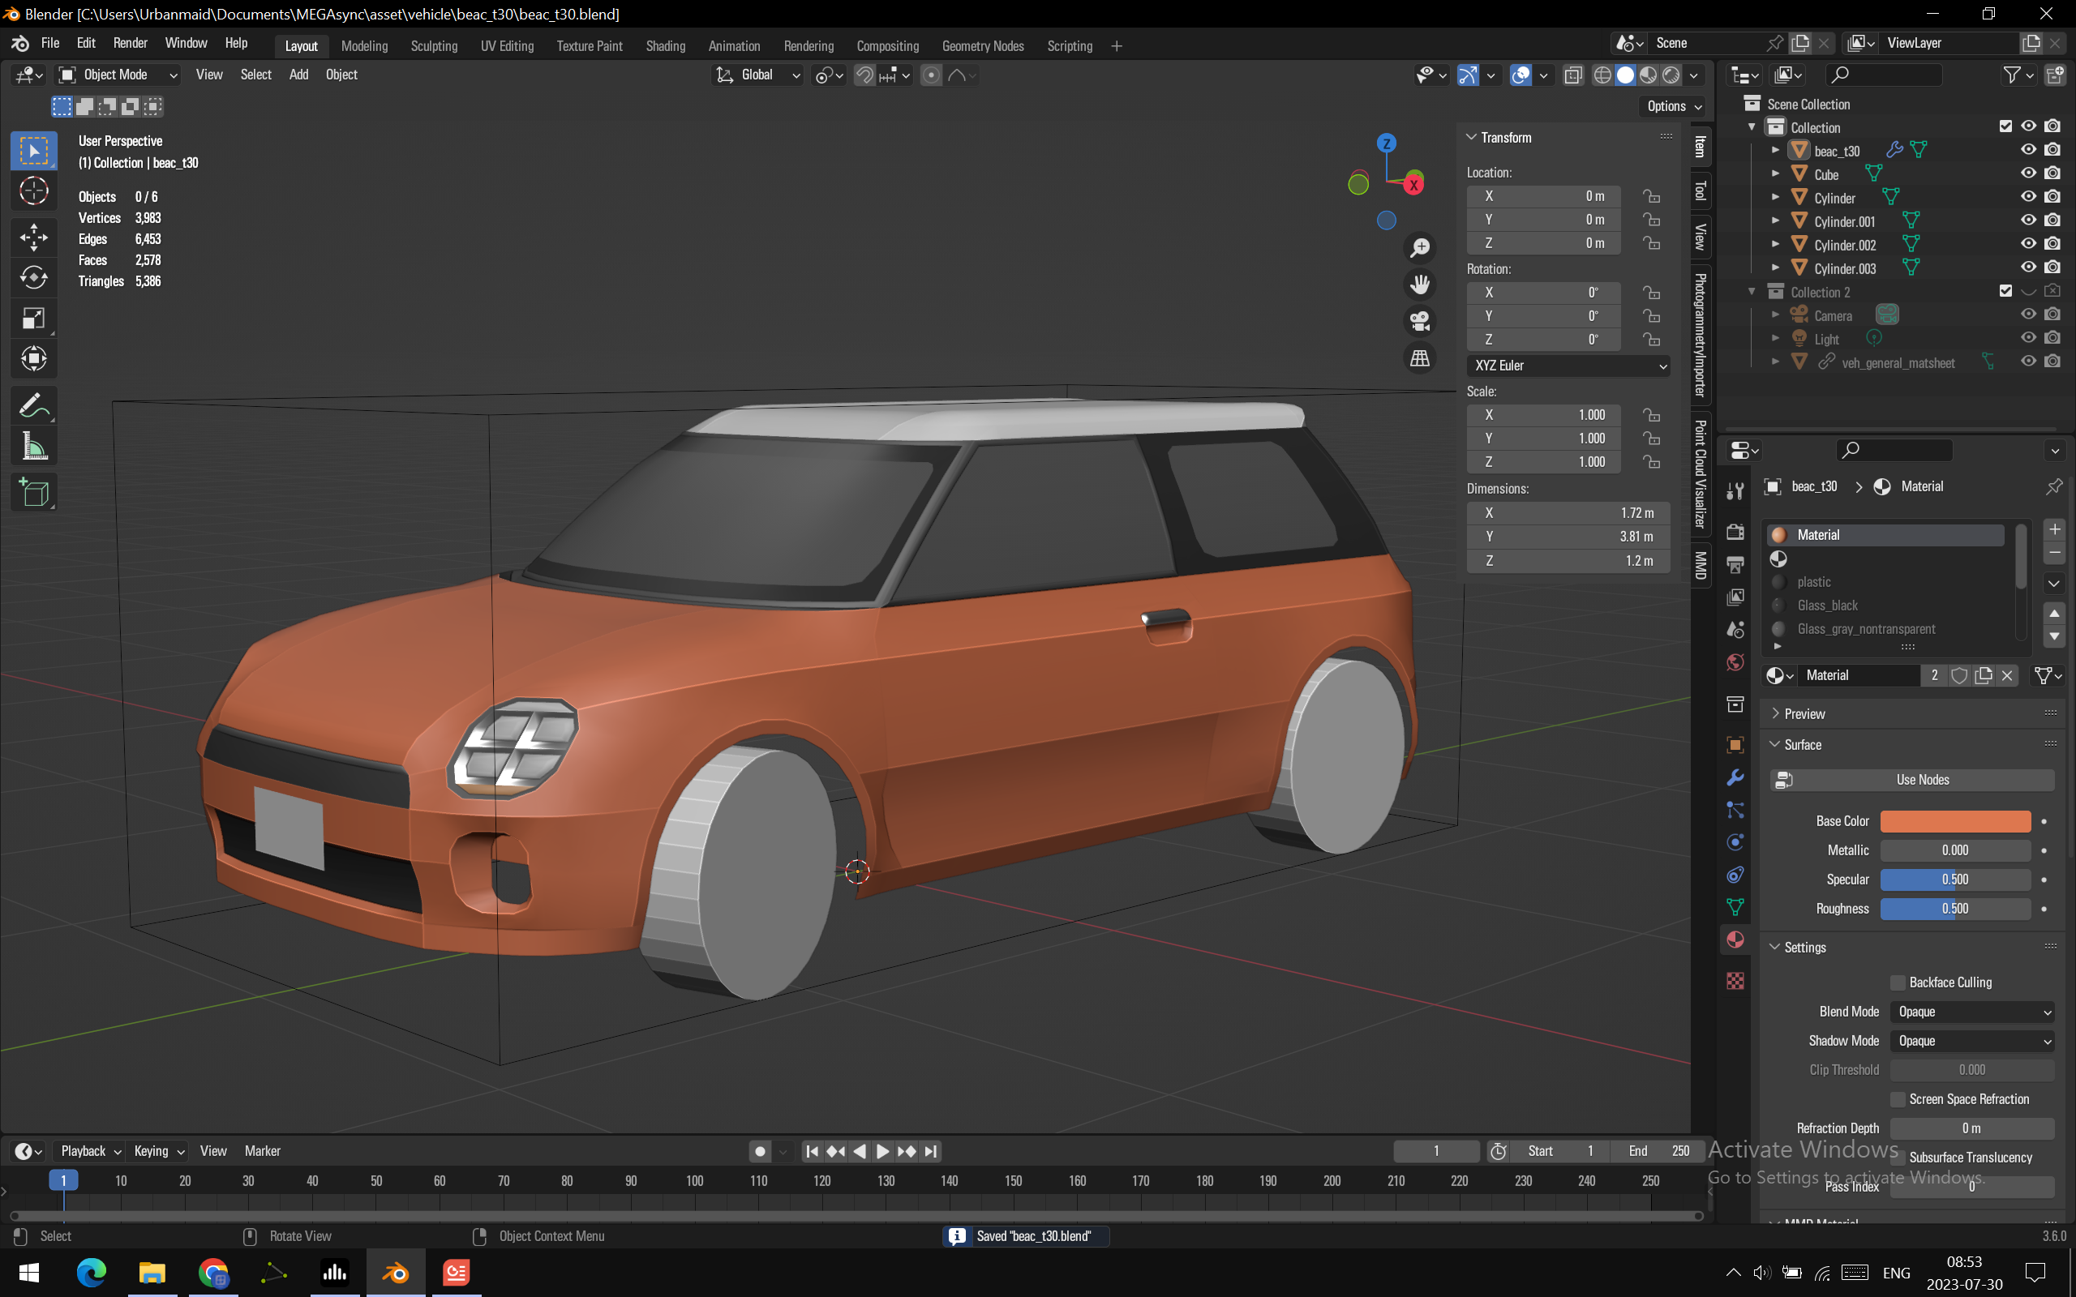Open the Blend Mode dropdown

(x=1972, y=1012)
